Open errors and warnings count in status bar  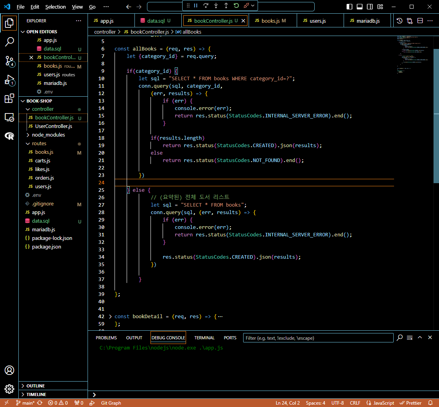click(x=58, y=403)
